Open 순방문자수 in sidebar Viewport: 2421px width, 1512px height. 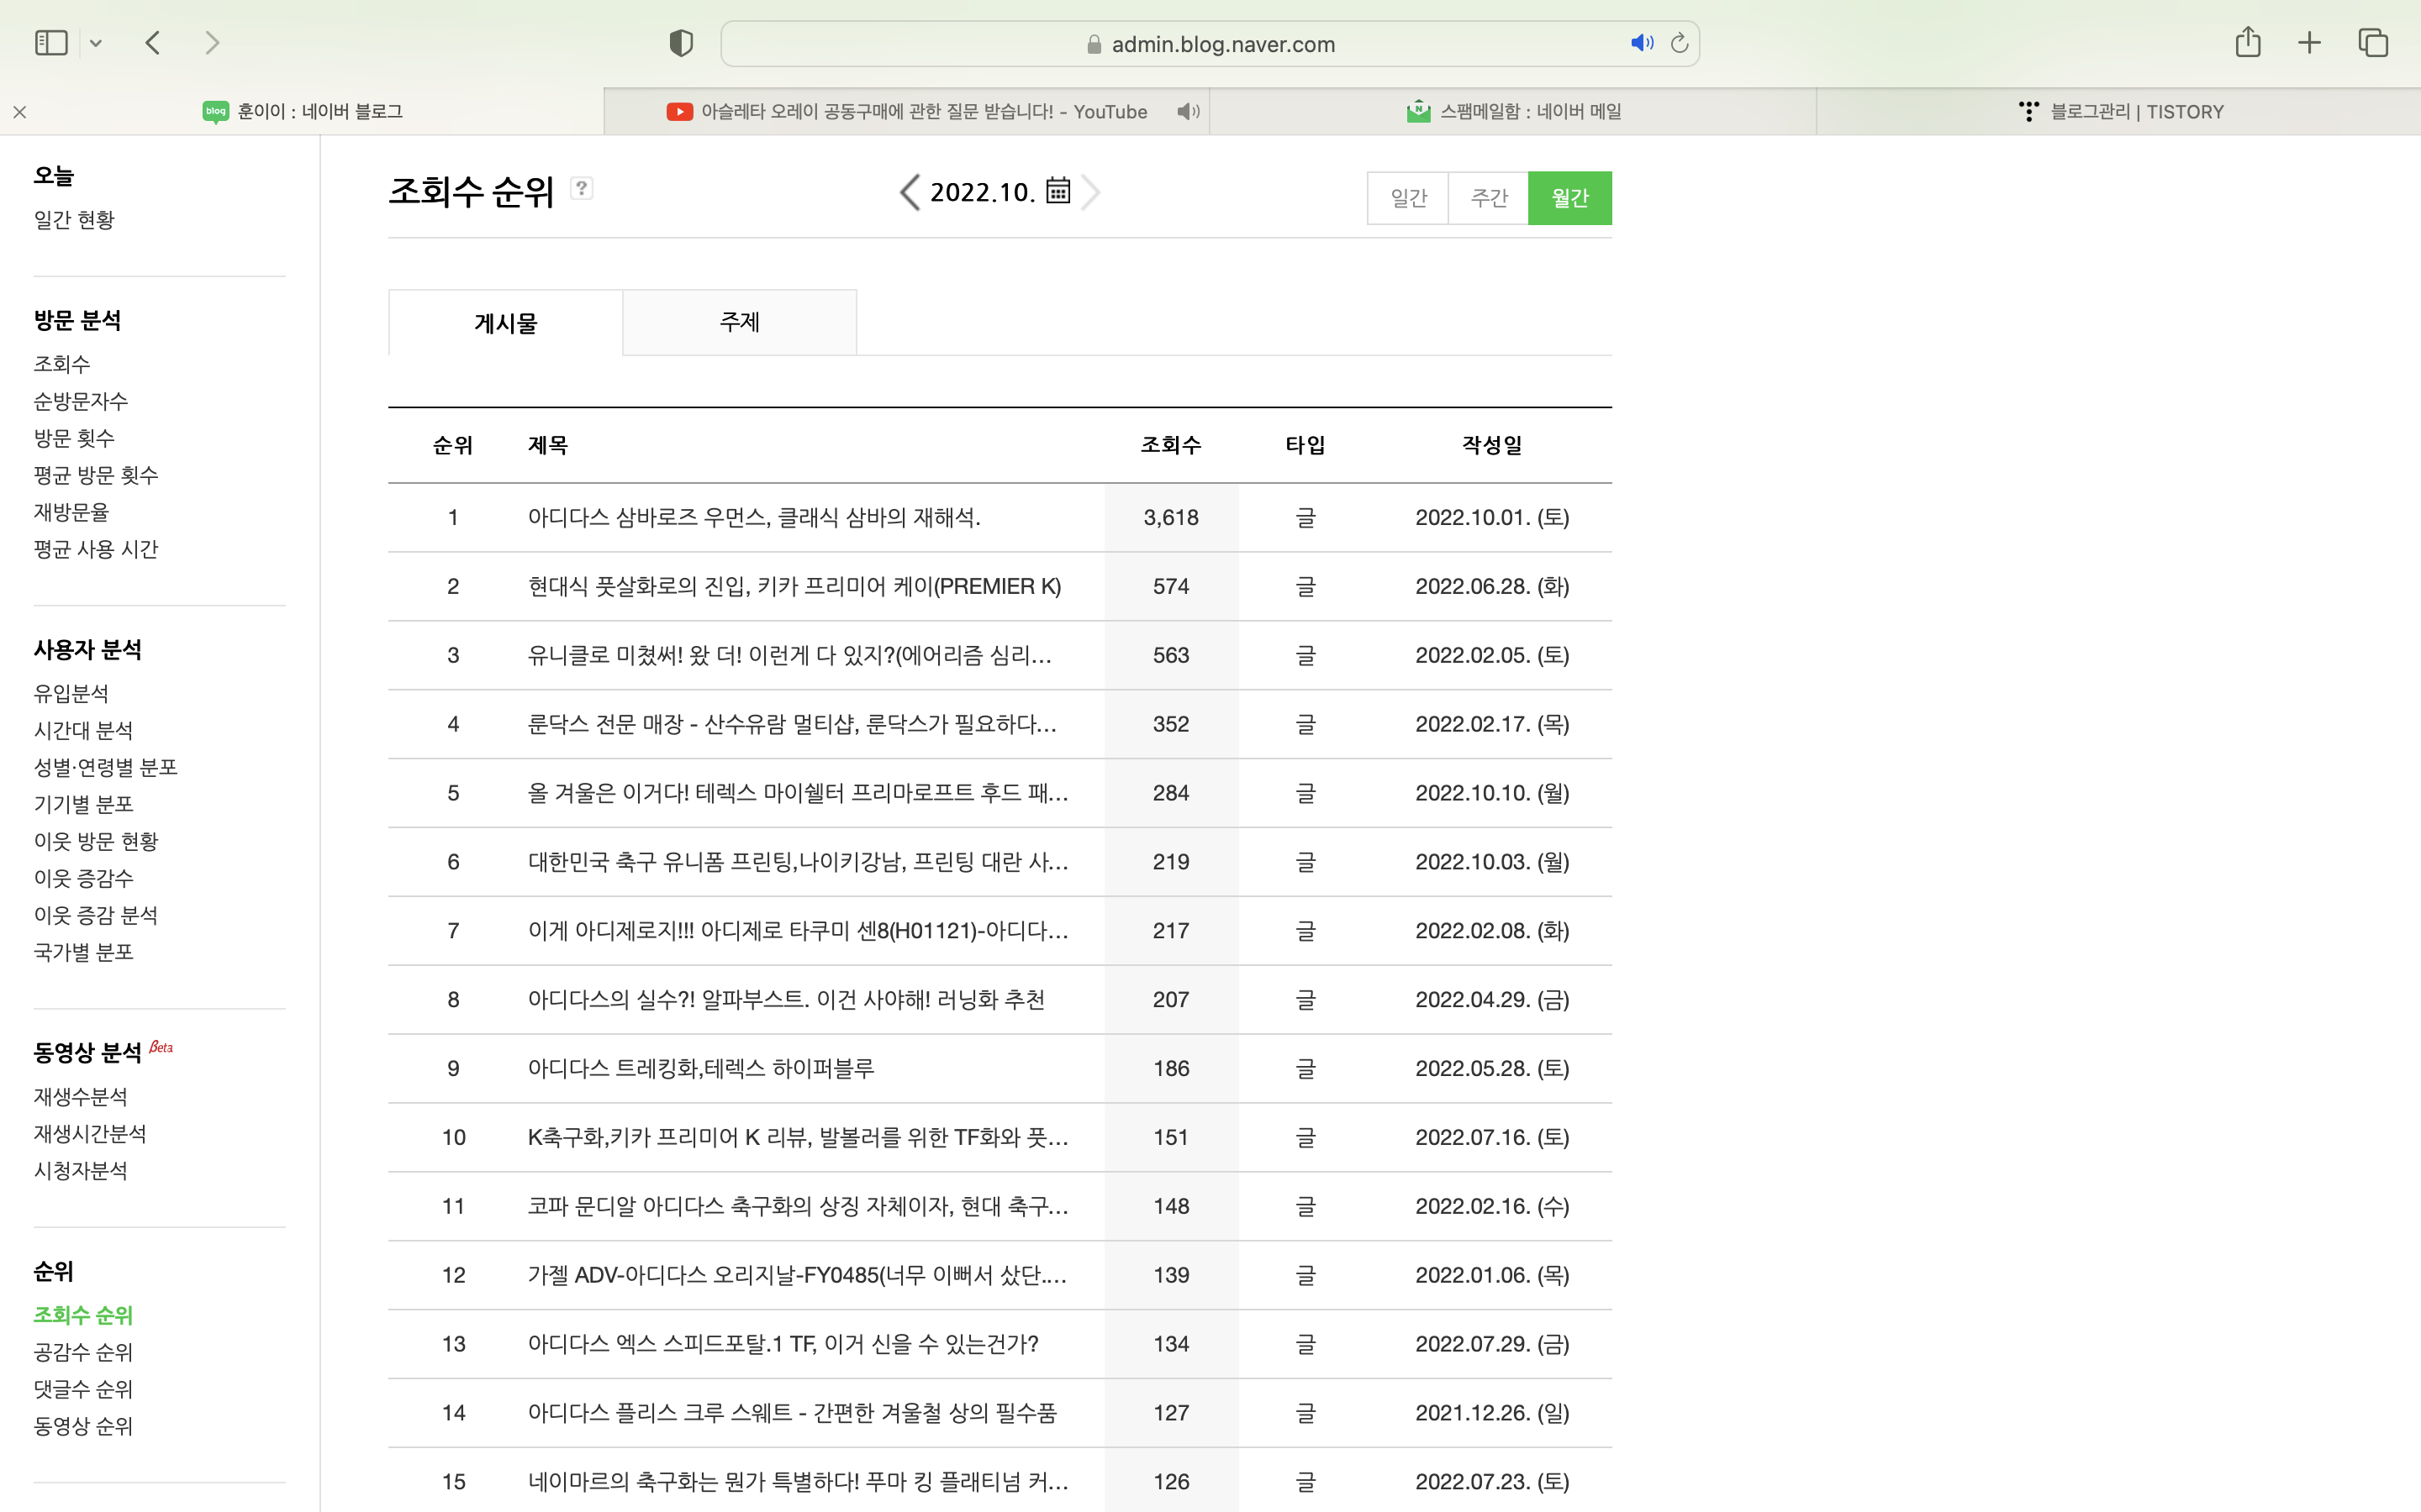pos(81,401)
